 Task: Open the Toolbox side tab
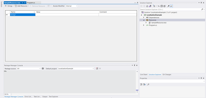coord(2,4)
